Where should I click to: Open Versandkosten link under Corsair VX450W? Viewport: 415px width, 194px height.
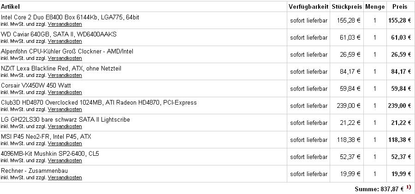pos(65,92)
